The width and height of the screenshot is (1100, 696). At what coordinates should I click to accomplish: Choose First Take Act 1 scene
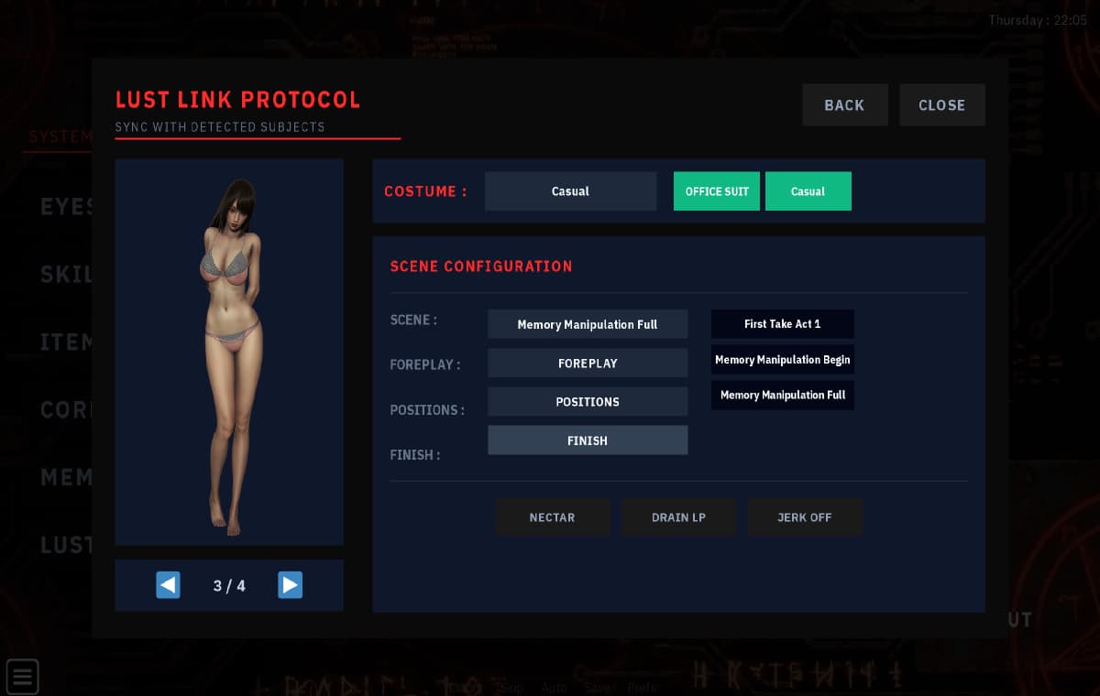pos(783,324)
